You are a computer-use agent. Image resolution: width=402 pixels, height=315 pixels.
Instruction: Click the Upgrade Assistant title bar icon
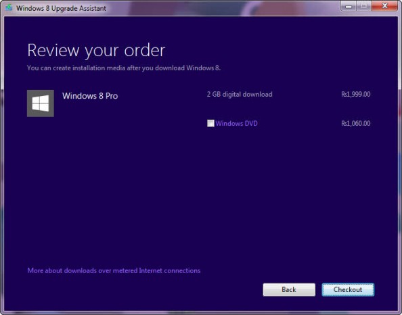(x=9, y=7)
